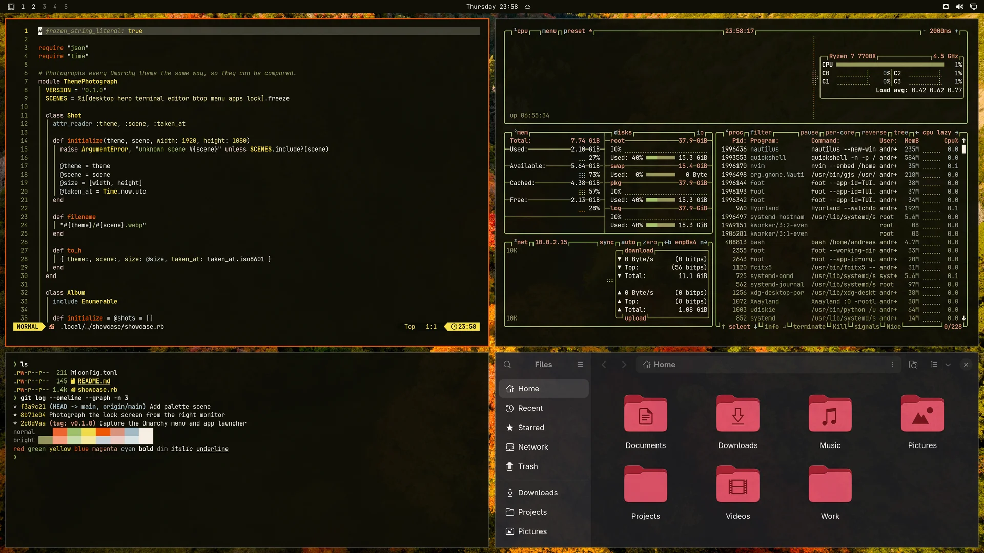Toggle per-core in btop proc box

point(840,132)
